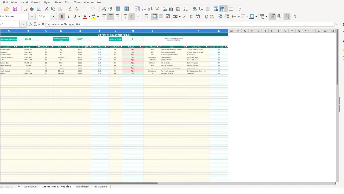
Task: Open the Function Wizard fx icon
Action: [31, 24]
